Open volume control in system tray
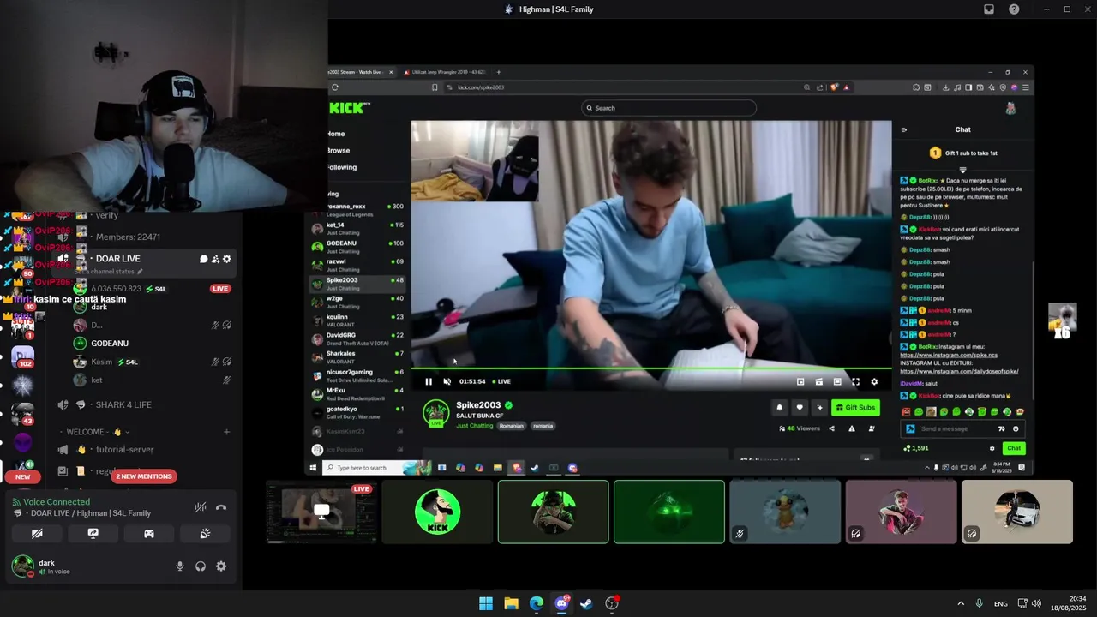This screenshot has width=1097, height=617. [1036, 603]
